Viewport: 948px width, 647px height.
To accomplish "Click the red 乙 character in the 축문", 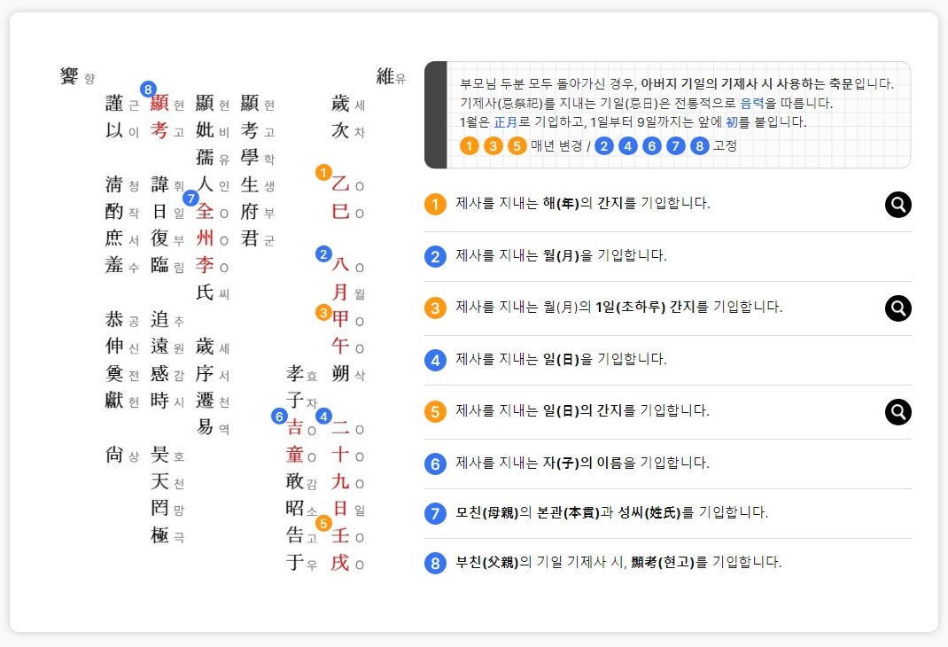I will click(340, 183).
